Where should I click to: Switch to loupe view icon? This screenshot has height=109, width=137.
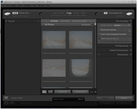pos(50,92)
